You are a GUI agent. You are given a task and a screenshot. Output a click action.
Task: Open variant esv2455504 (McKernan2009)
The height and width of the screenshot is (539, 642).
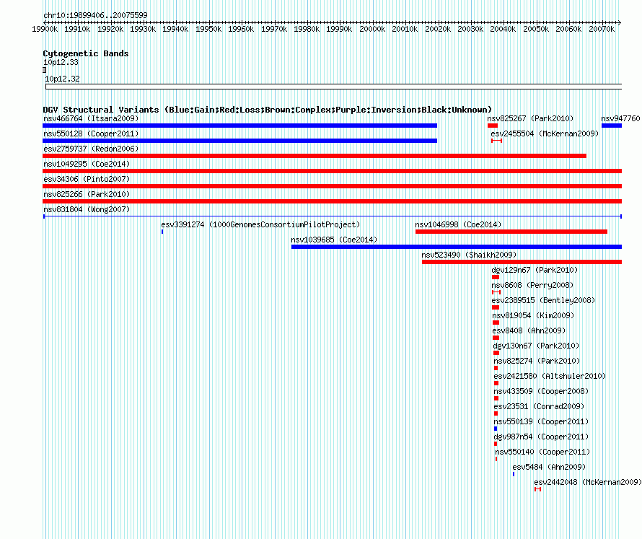(545, 133)
